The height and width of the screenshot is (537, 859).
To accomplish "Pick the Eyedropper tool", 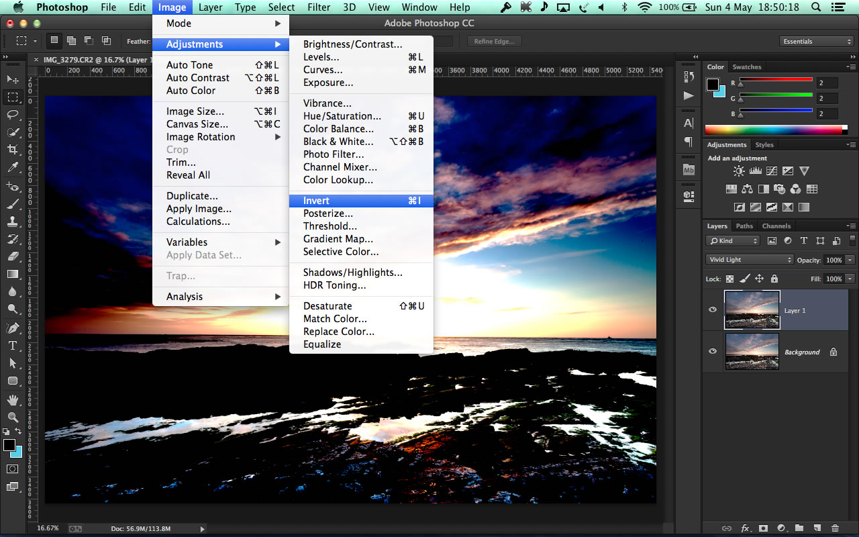I will (x=13, y=167).
